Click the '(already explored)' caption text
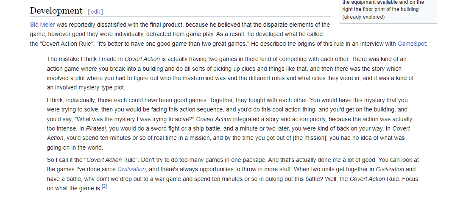 (x=363, y=17)
